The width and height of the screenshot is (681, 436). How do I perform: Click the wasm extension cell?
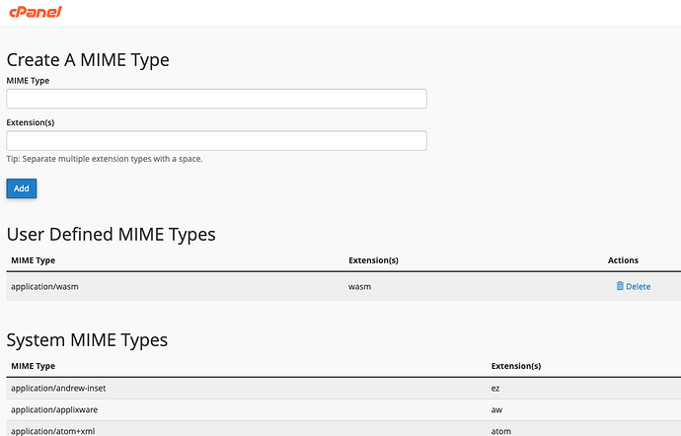[x=359, y=287]
